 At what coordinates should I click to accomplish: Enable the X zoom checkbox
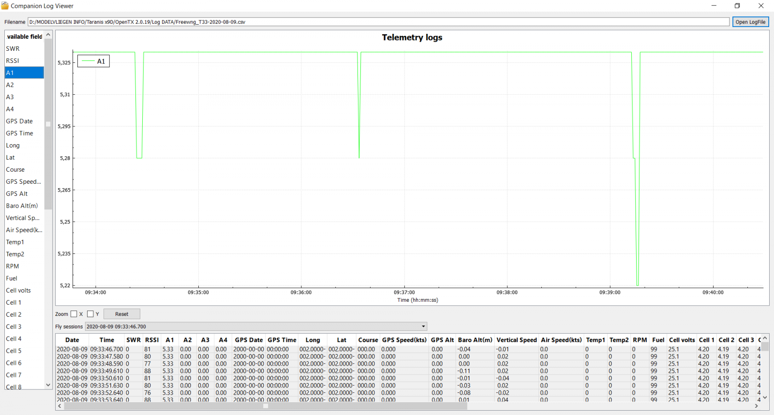click(x=74, y=314)
